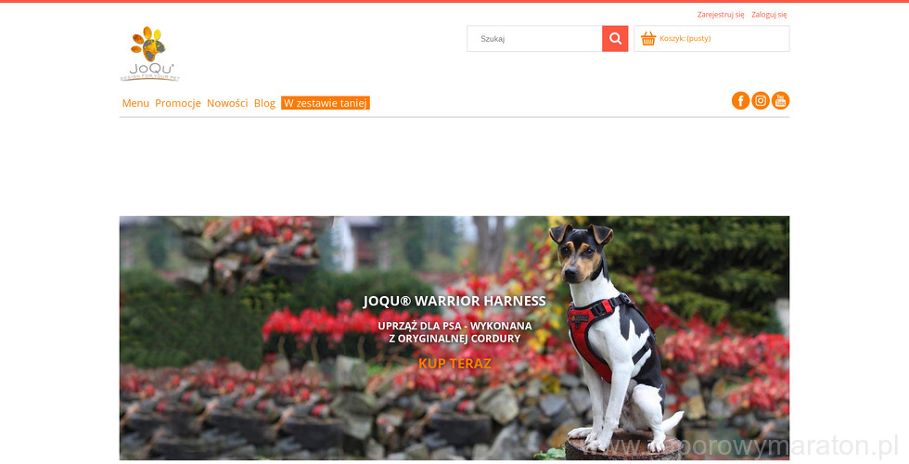This screenshot has width=909, height=464.
Task: Click the Uprząż dla psa banner subtitle
Action: pyautogui.click(x=454, y=332)
